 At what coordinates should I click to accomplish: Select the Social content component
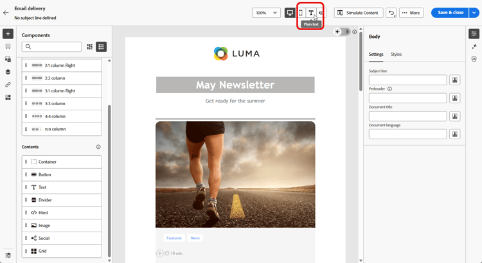coord(62,238)
